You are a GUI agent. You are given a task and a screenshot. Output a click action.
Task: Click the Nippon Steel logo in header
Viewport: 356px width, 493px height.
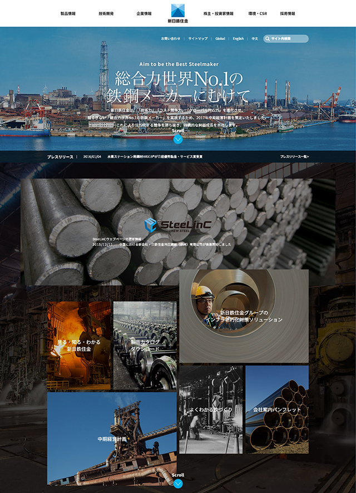point(178,13)
